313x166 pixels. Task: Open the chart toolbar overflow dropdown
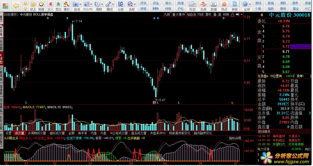(241, 14)
